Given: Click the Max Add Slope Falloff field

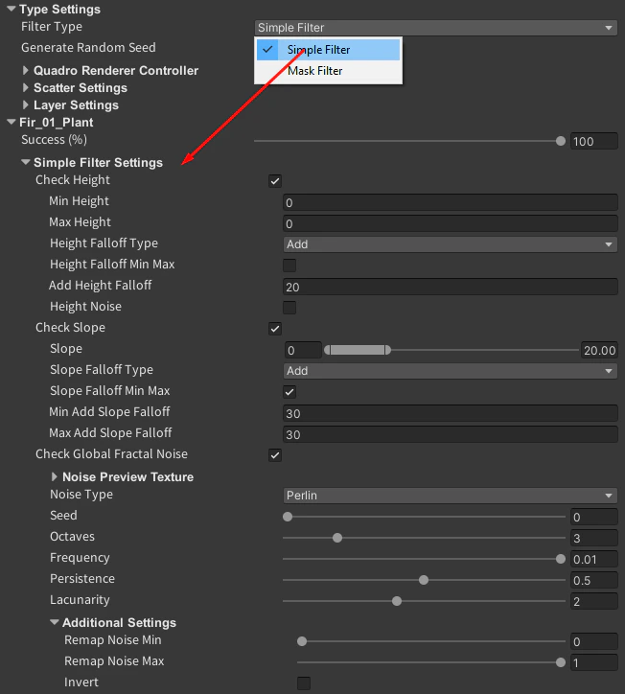Looking at the screenshot, I should coord(451,434).
